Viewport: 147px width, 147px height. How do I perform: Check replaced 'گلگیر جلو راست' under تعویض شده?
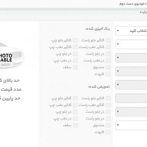click(108, 98)
